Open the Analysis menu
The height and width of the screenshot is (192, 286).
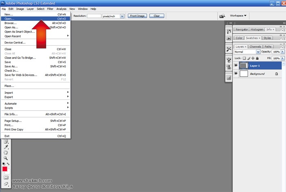coord(61,9)
